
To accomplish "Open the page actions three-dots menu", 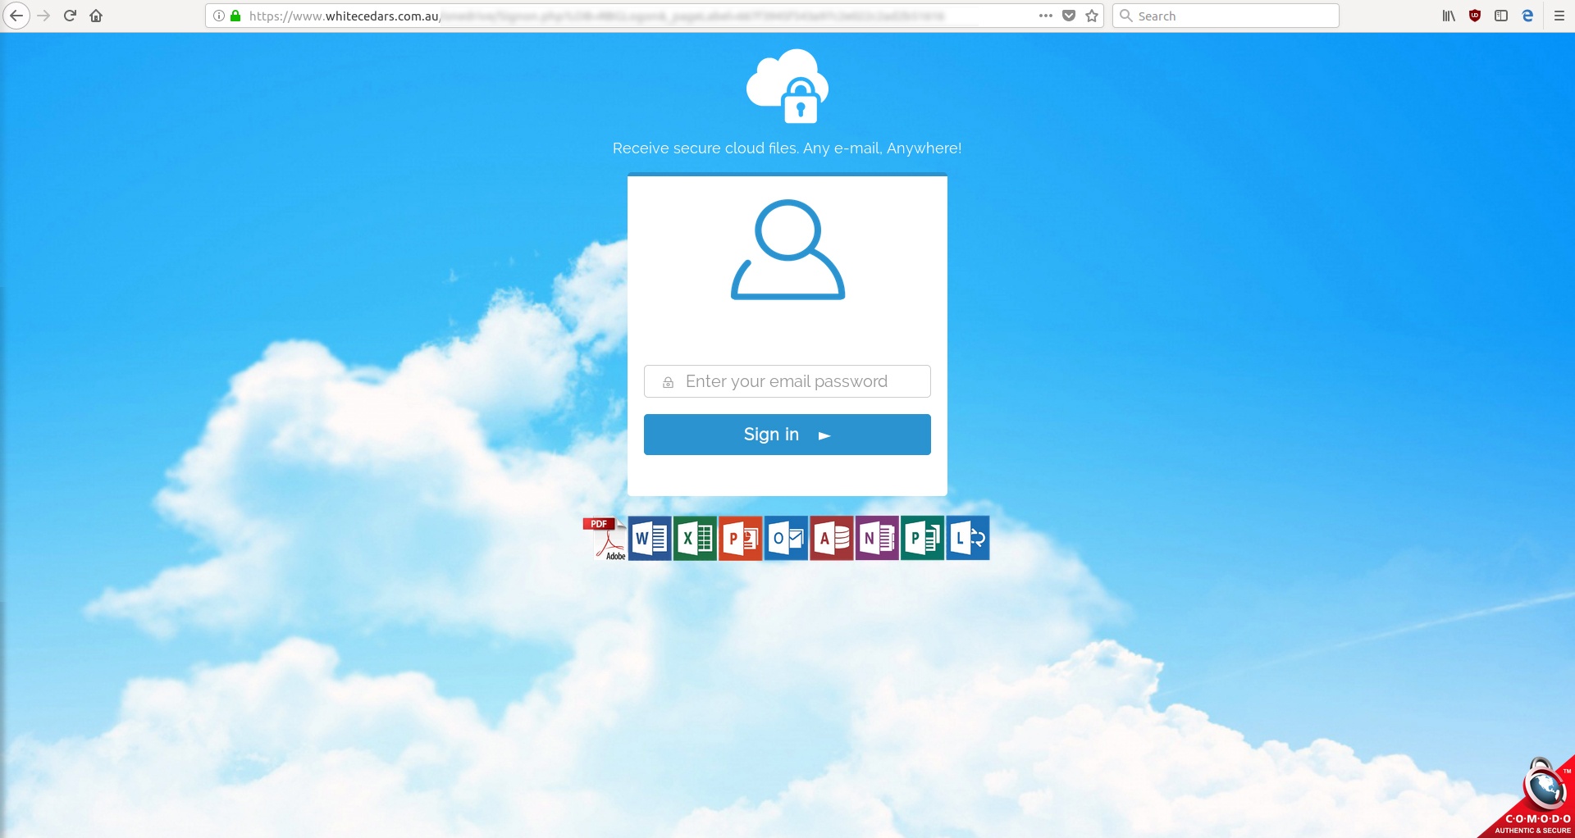I will pyautogui.click(x=1045, y=16).
